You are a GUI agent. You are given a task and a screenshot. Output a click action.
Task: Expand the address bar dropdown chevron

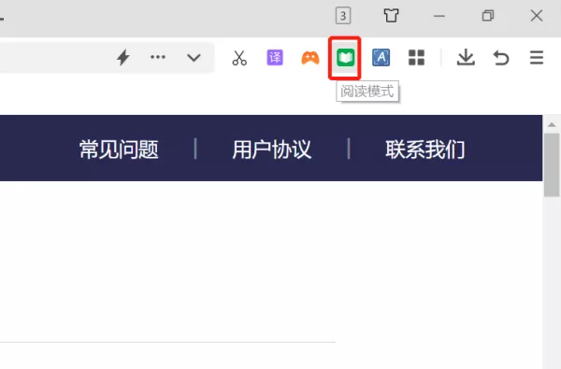pyautogui.click(x=194, y=58)
